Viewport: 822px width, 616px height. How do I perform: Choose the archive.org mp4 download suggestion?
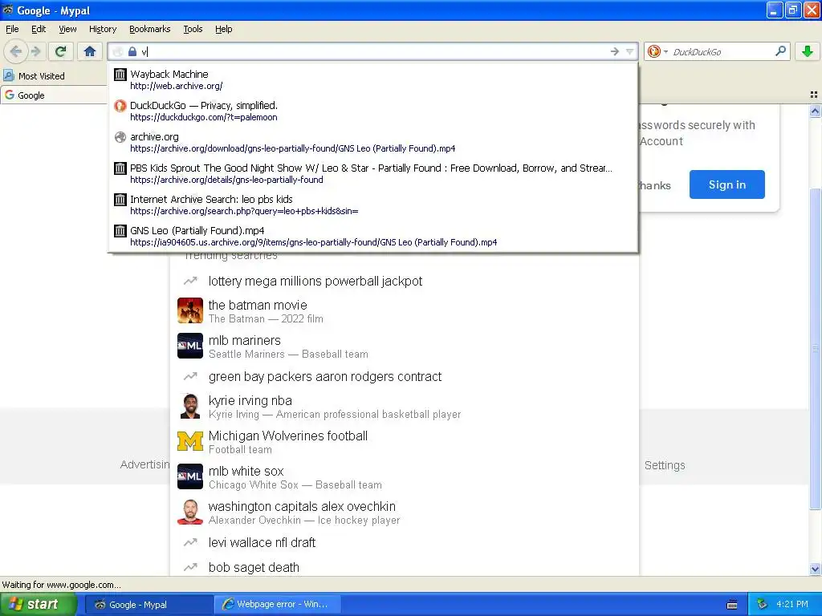[372, 143]
